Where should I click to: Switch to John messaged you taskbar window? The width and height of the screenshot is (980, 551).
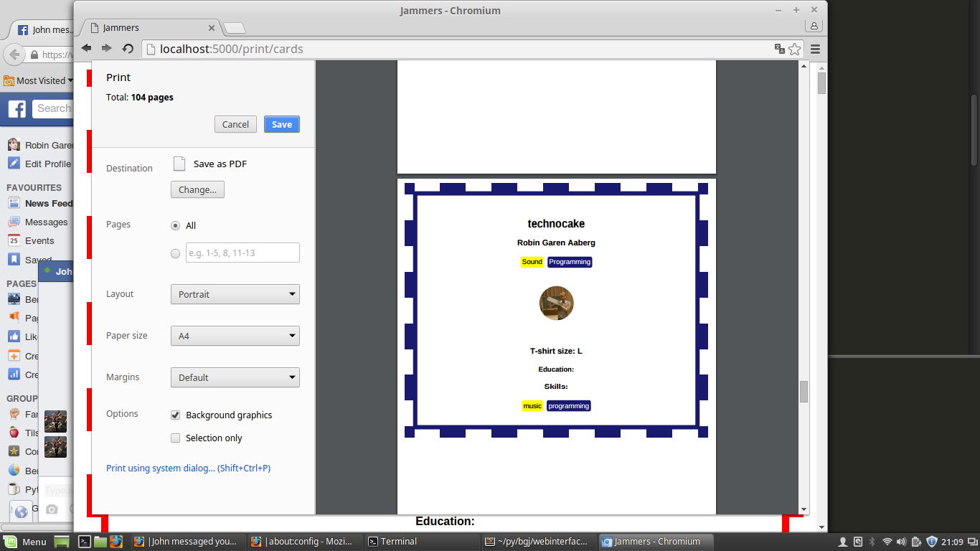click(188, 542)
